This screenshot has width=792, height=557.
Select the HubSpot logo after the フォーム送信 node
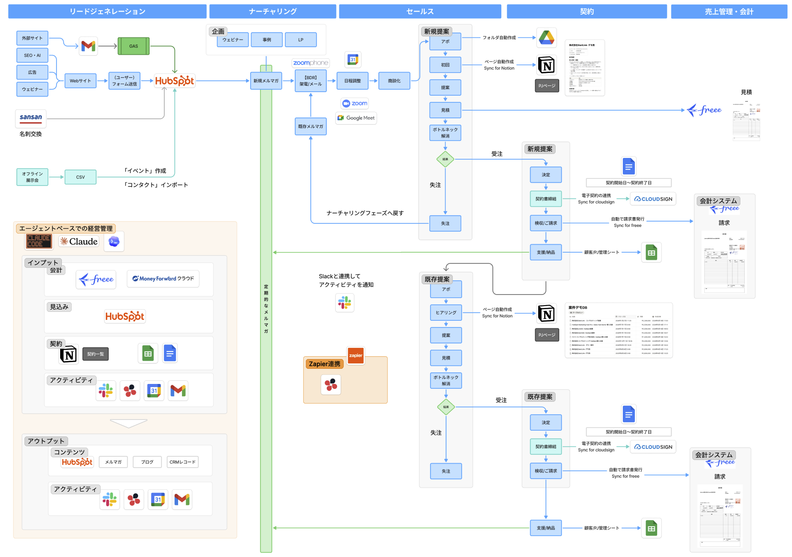click(x=175, y=81)
